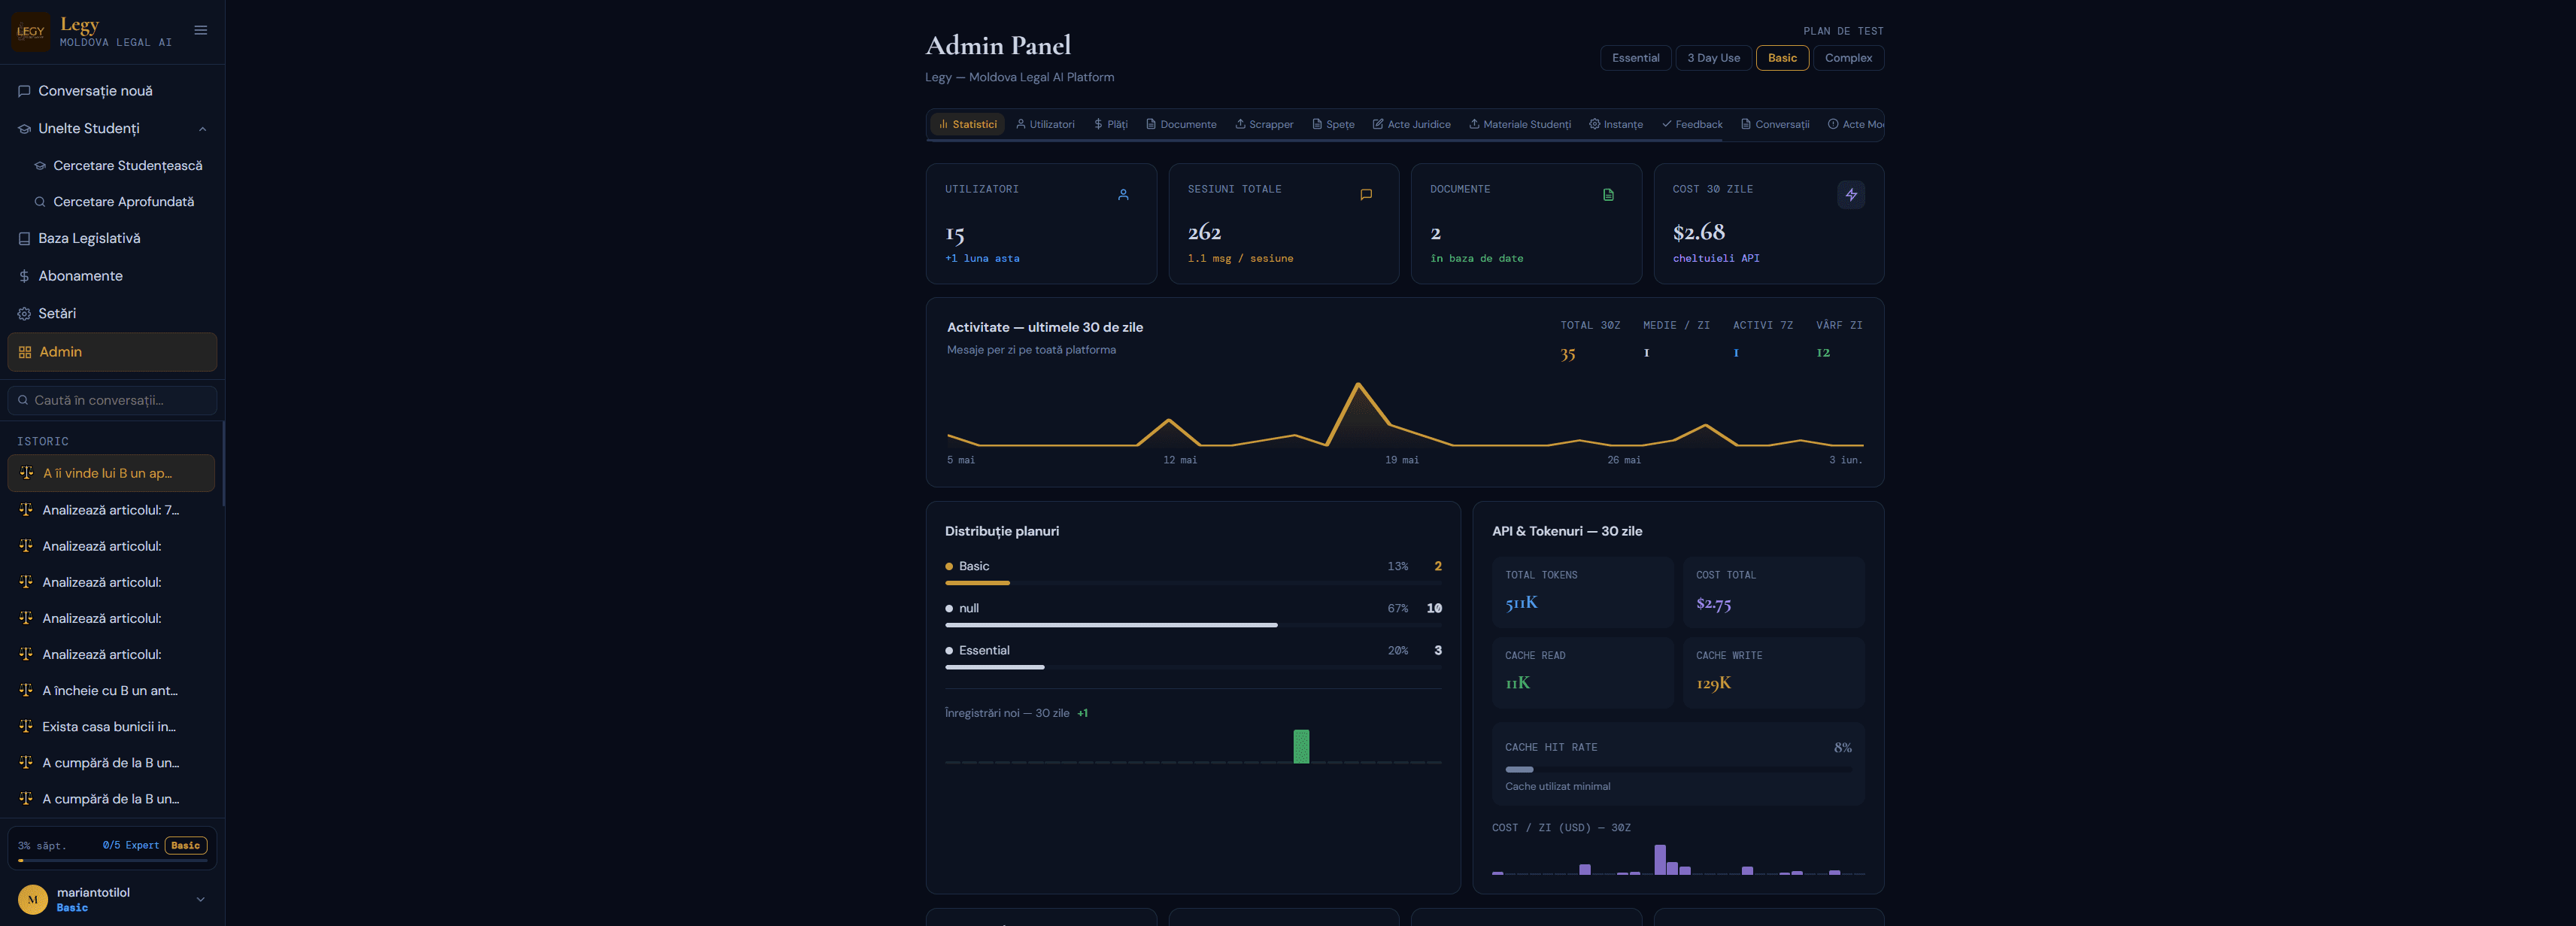Click the Basic plan badge near usage bar
The height and width of the screenshot is (926, 2576).
coord(185,845)
